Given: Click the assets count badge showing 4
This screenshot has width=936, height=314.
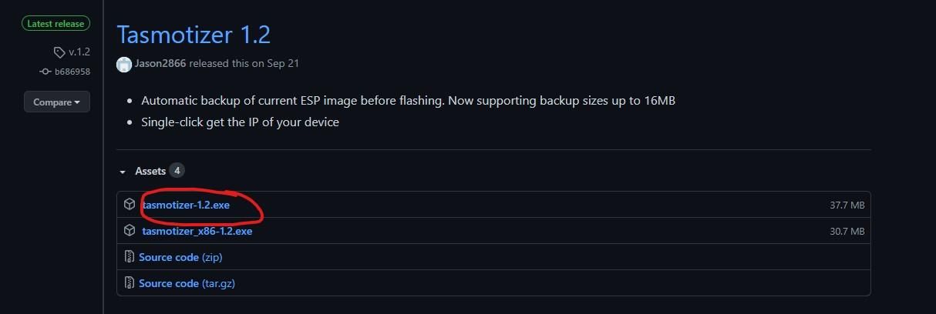Looking at the screenshot, I should [x=177, y=171].
